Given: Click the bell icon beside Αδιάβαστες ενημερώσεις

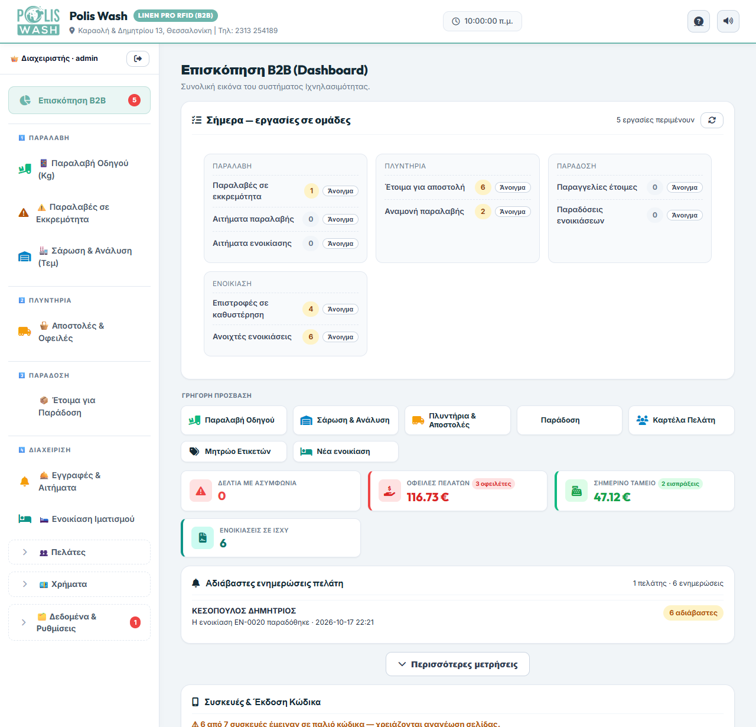Looking at the screenshot, I should 196,583.
